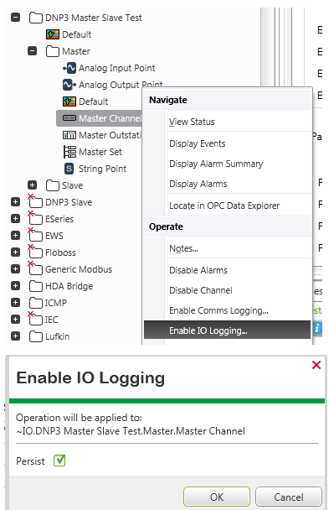
Task: Click the EWS folder icon
Action: pos(35,235)
